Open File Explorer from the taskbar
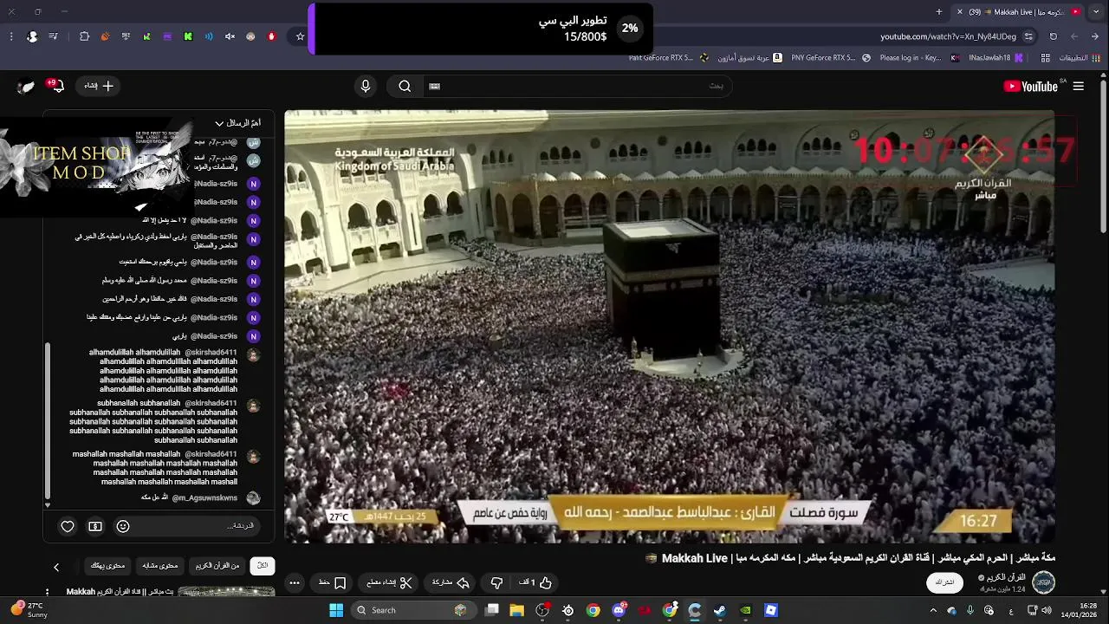Image resolution: width=1109 pixels, height=624 pixels. pyautogui.click(x=517, y=610)
